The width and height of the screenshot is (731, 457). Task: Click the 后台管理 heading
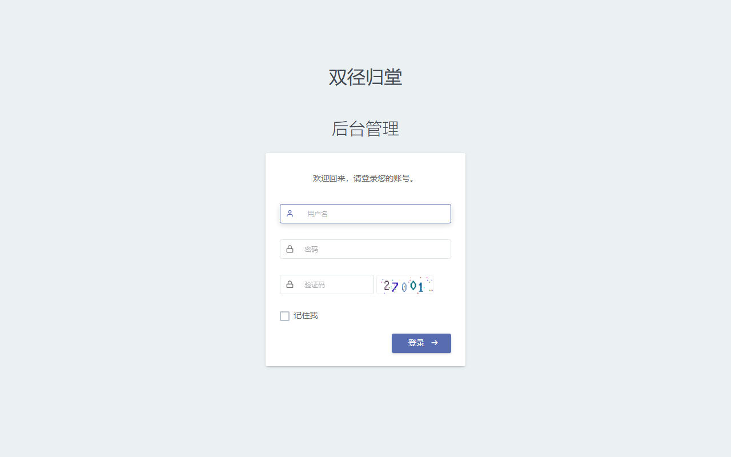(x=365, y=129)
